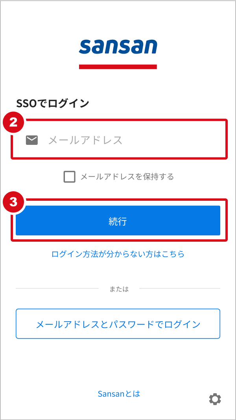Click the Sansan logo at the top
The width and height of the screenshot is (236, 420).
(118, 47)
